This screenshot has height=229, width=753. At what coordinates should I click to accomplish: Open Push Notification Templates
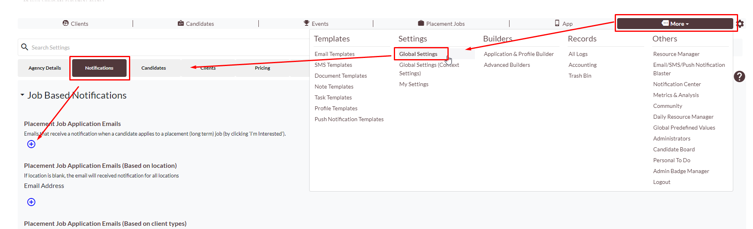point(349,119)
